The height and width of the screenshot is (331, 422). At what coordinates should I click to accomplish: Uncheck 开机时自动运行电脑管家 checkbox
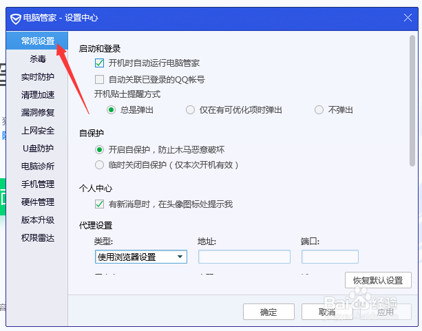tap(99, 63)
